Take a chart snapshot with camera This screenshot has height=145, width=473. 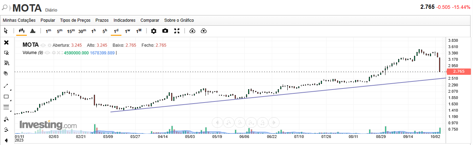point(165,31)
